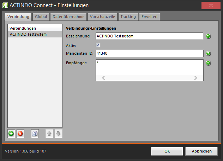Click right arrow of Empfänger scrollbar
The width and height of the screenshot is (223, 161).
196,78
